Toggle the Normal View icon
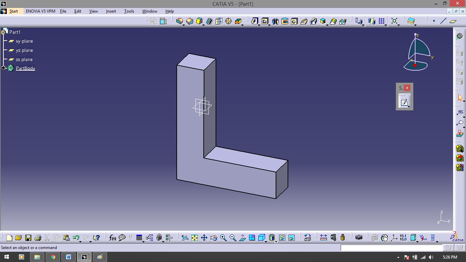The height and width of the screenshot is (262, 466). pyautogui.click(x=243, y=238)
